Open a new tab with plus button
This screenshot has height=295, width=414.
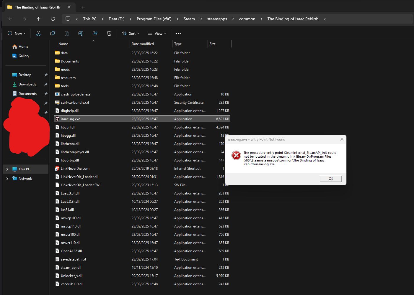point(82,7)
